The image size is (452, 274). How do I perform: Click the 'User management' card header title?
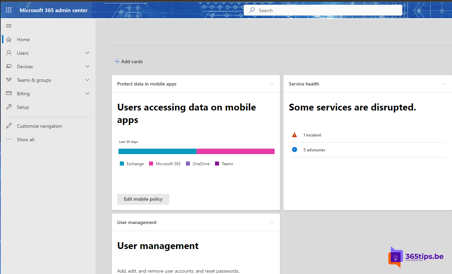(x=137, y=222)
